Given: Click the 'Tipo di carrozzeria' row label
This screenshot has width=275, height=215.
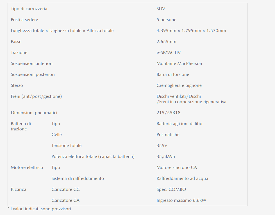Looking at the screenshot, I should click(29, 9).
